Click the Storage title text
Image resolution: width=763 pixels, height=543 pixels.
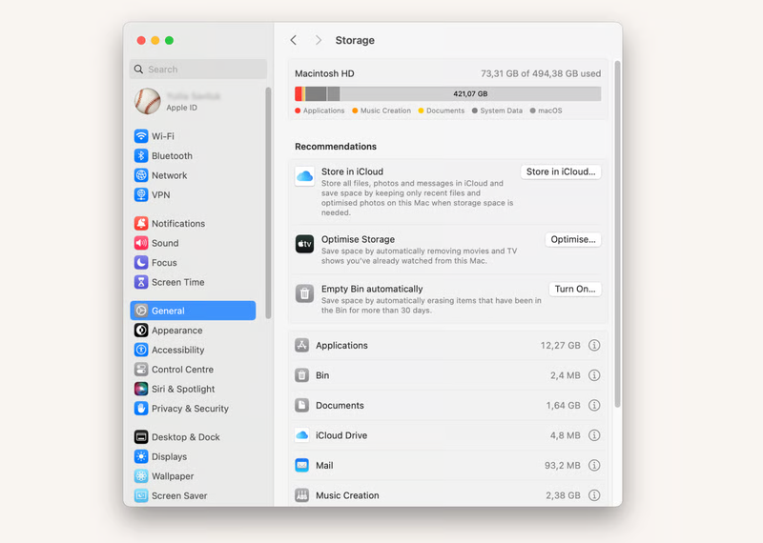[x=355, y=40]
